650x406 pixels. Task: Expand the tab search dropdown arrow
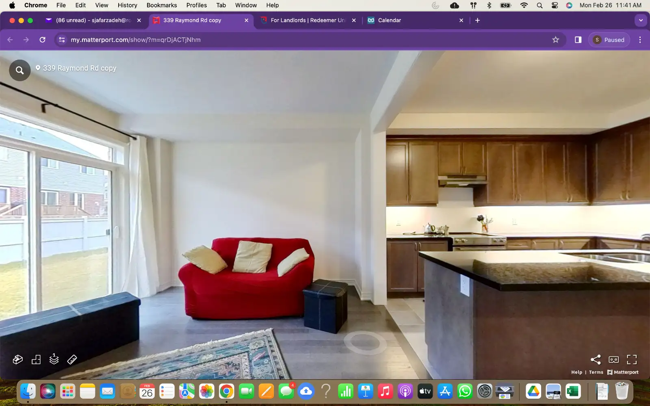(x=641, y=20)
